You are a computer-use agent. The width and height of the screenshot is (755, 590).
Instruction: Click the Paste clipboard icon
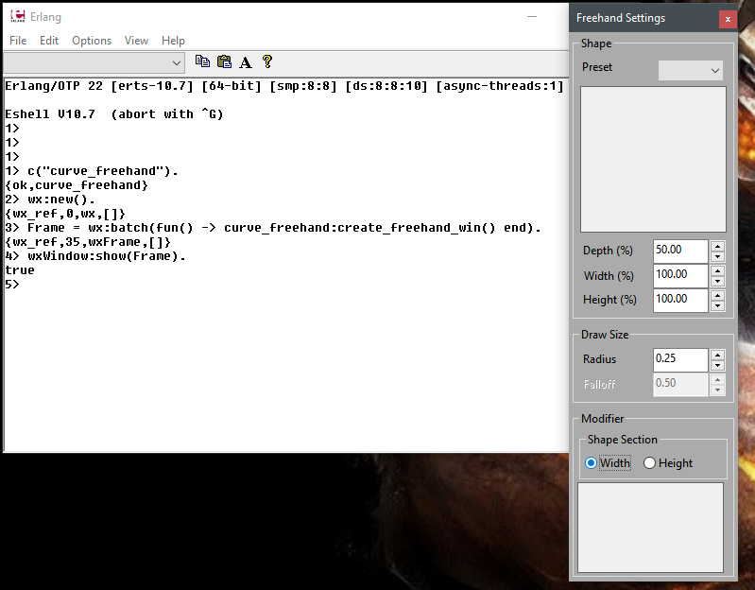click(x=224, y=61)
